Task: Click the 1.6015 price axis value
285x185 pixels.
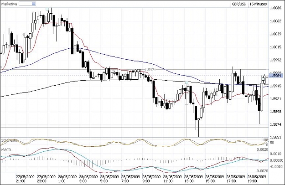Action: pyautogui.click(x=275, y=47)
